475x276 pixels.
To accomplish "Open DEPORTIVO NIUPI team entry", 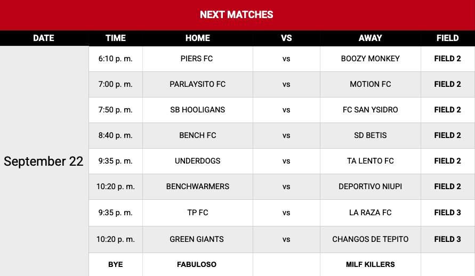I will [370, 186].
